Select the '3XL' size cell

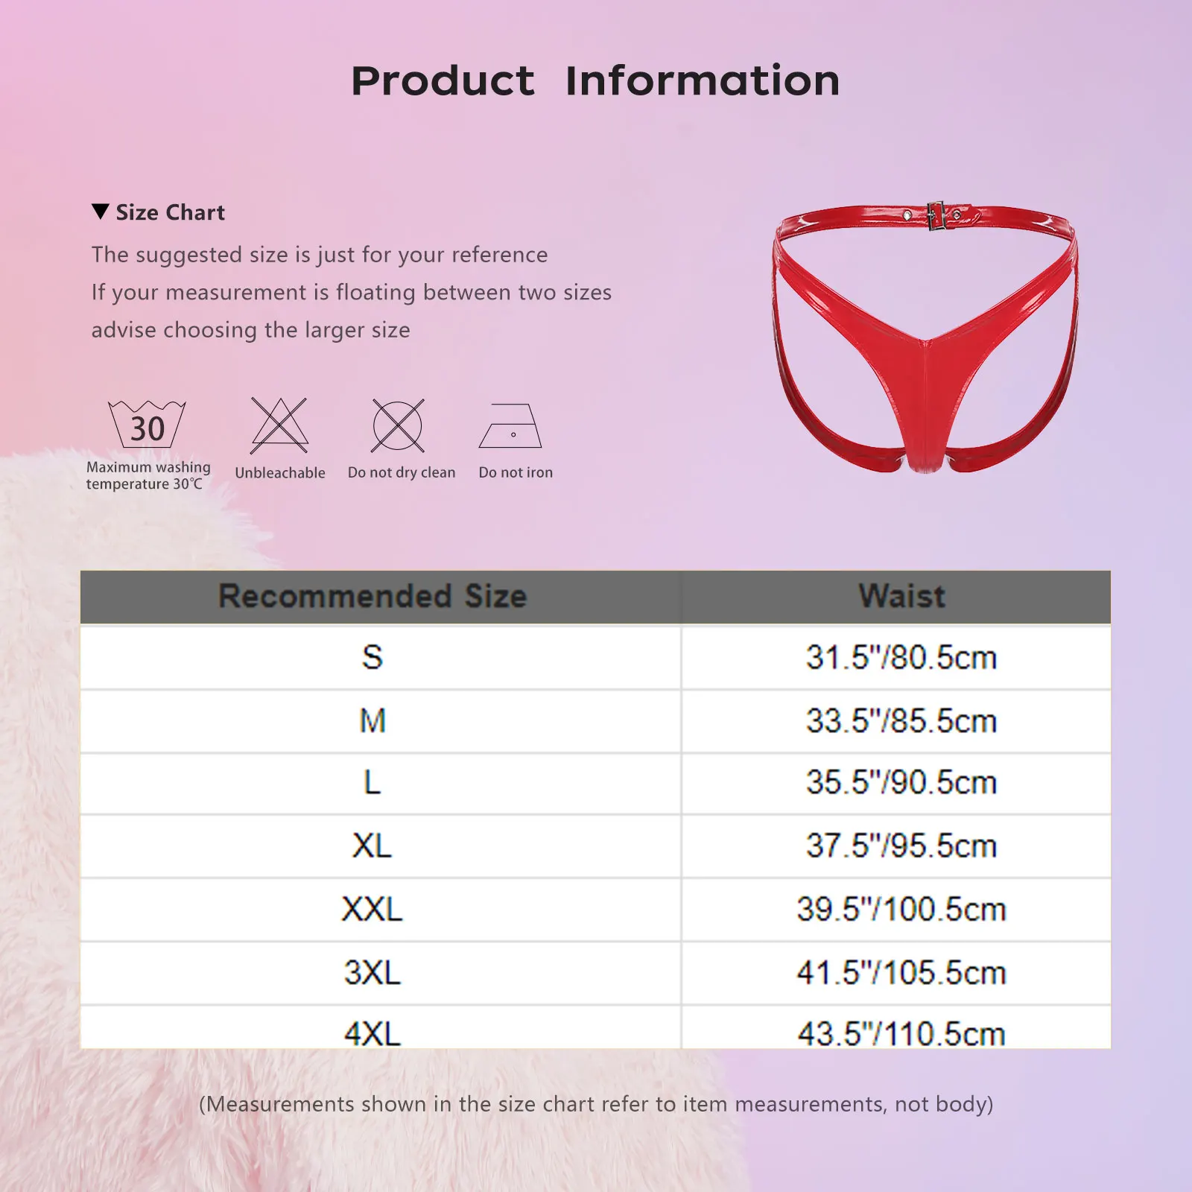coord(381,973)
